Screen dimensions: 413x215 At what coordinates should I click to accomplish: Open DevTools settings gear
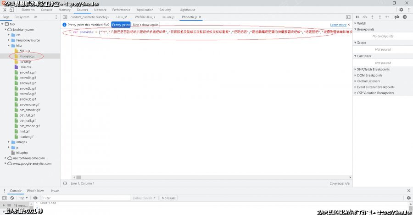[x=401, y=10]
